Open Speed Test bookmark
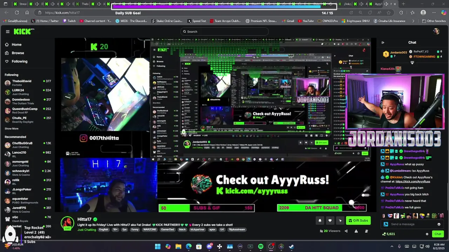This screenshot has width=449, height=252. (197, 21)
